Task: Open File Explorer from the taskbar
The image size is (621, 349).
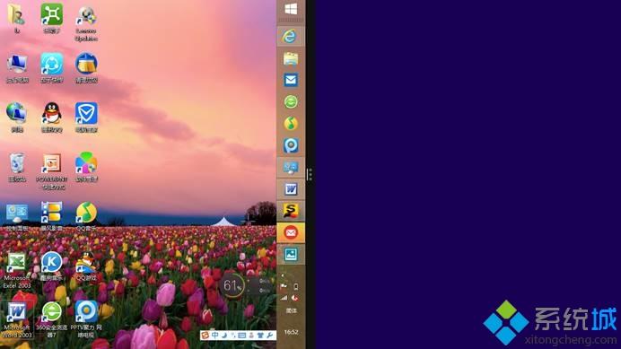Action: click(291, 58)
